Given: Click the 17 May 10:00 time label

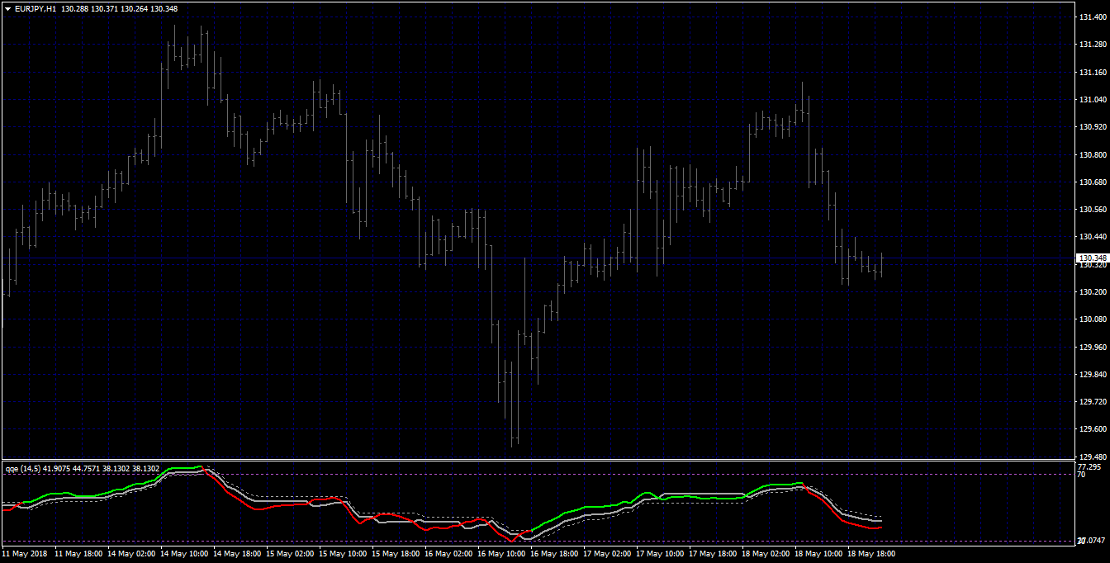Looking at the screenshot, I should 660,554.
